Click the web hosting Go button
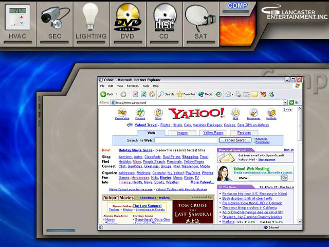This screenshot has width=329, height=247. point(284,178)
